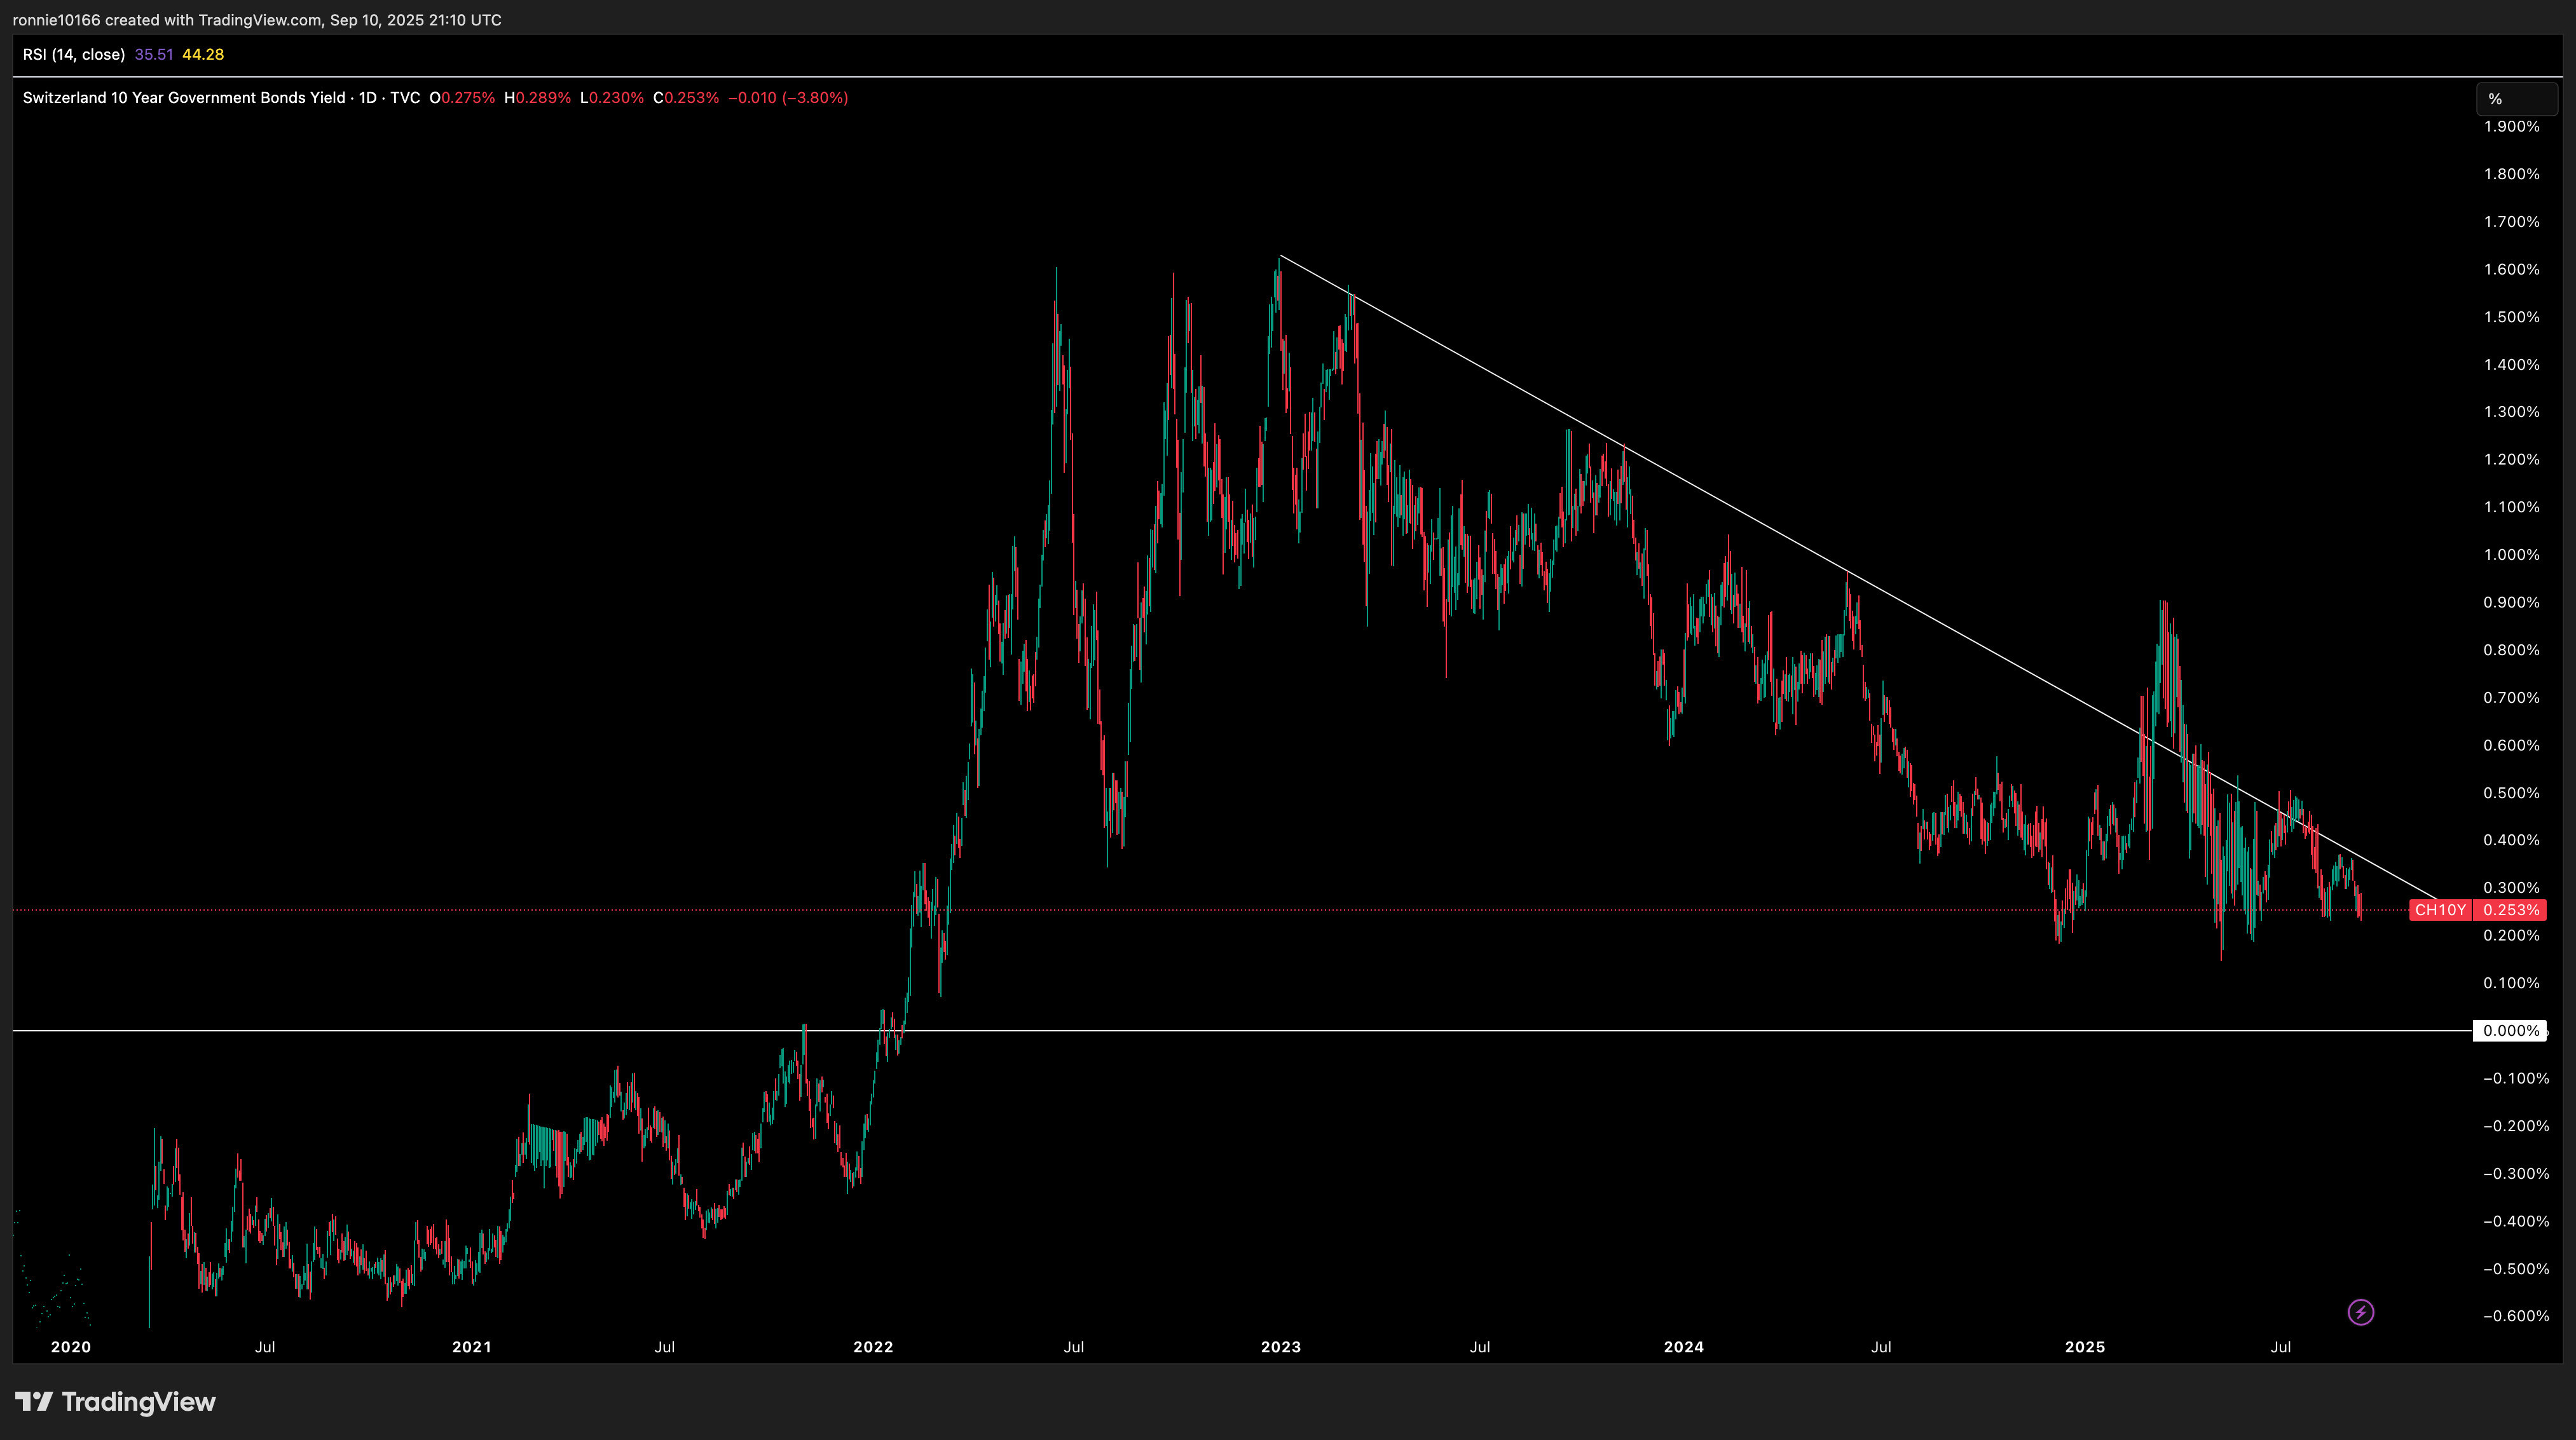Click the 1D interval in chart legend
The image size is (2576, 1440).
click(x=367, y=98)
